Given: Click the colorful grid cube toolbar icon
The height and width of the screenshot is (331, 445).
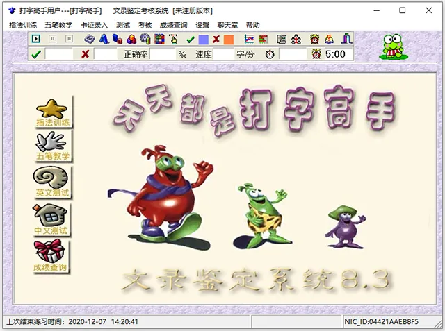Looking at the screenshot, I should click(x=159, y=39).
